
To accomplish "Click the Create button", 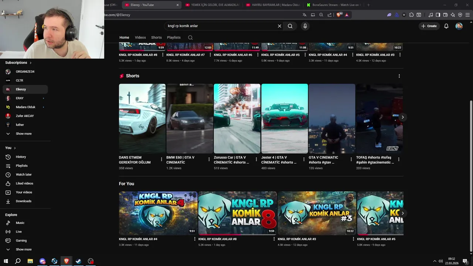I will pyautogui.click(x=429, y=26).
